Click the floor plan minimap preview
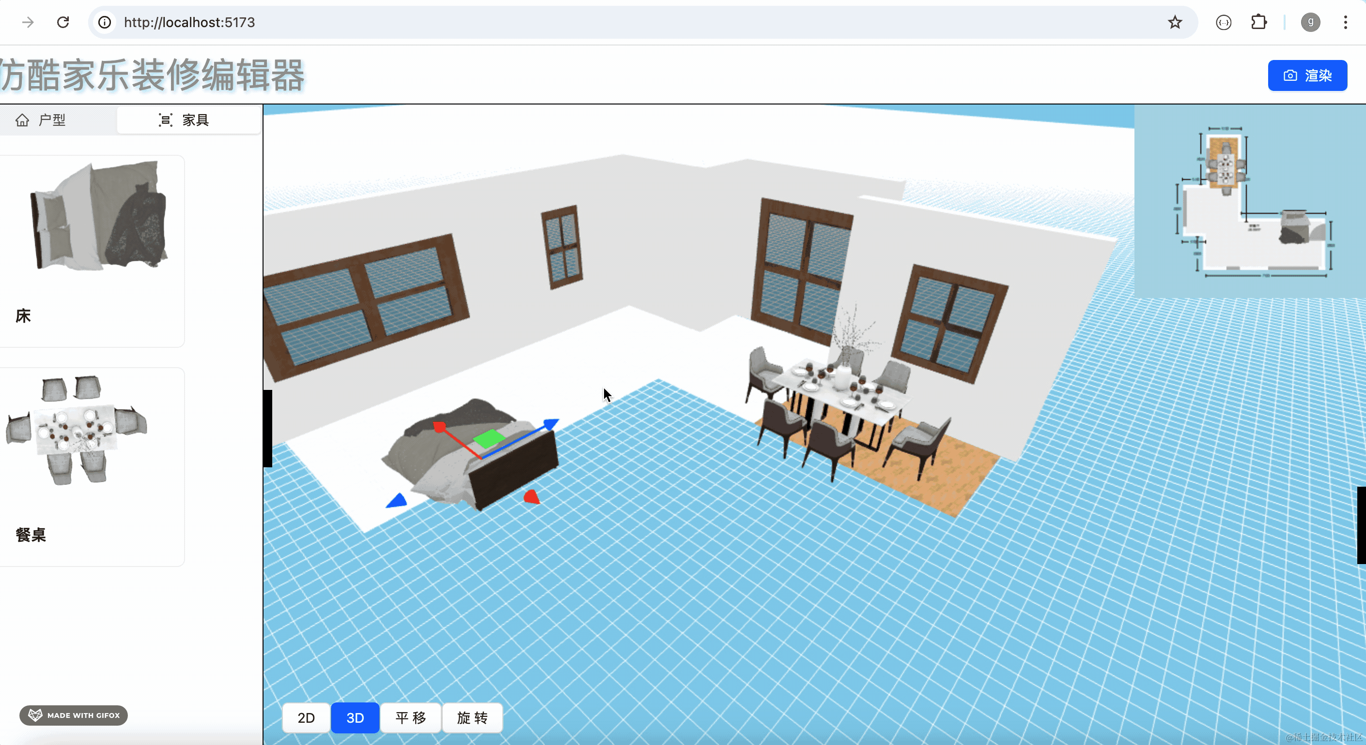 [x=1250, y=201]
